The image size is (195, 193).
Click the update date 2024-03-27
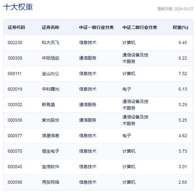coord(184,9)
